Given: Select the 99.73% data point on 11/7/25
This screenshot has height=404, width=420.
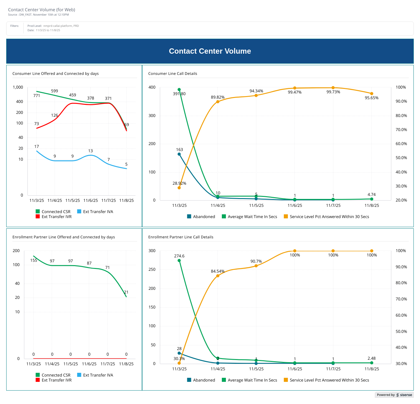Looking at the screenshot, I should coord(333,88).
